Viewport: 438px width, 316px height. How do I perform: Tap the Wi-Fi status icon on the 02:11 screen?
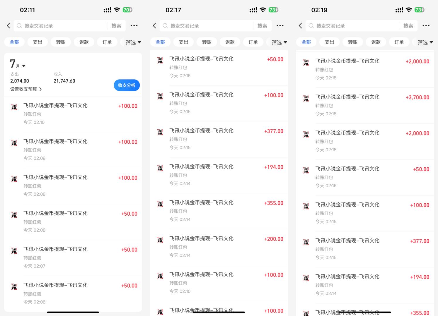pos(117,10)
